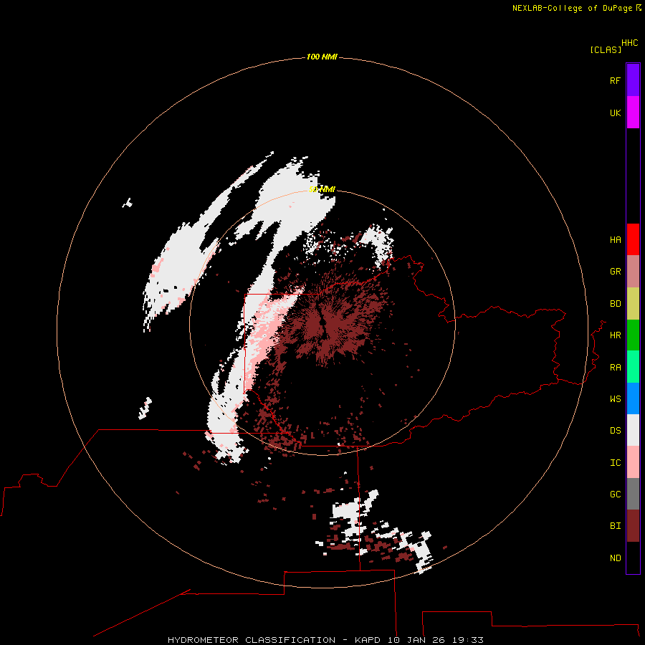This screenshot has width=645, height=645.
Task: Click the 100 NMI range ring label
Action: pos(322,57)
